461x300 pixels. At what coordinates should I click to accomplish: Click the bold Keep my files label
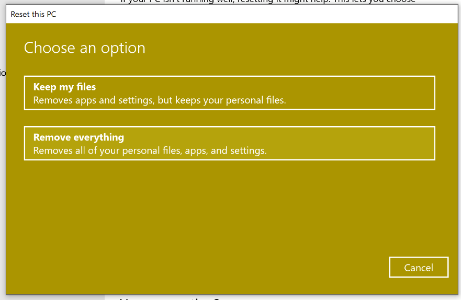tap(64, 87)
